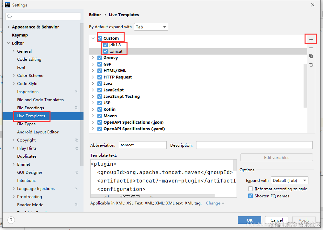This screenshot has width=323, height=230.
Task: Duplicate the selected live template
Action: pos(311,56)
